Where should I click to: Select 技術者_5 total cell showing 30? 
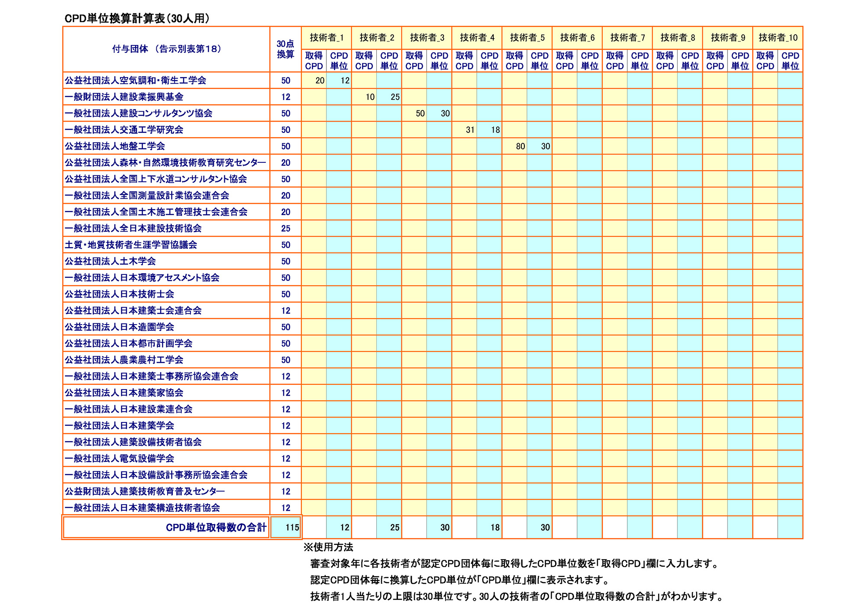click(540, 528)
